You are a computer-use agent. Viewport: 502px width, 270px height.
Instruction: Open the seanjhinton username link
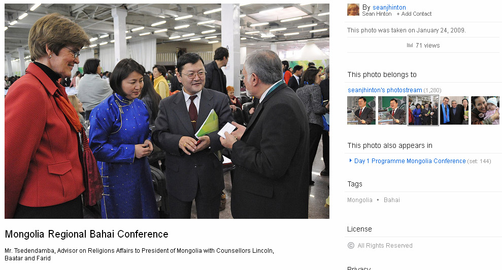click(x=389, y=8)
